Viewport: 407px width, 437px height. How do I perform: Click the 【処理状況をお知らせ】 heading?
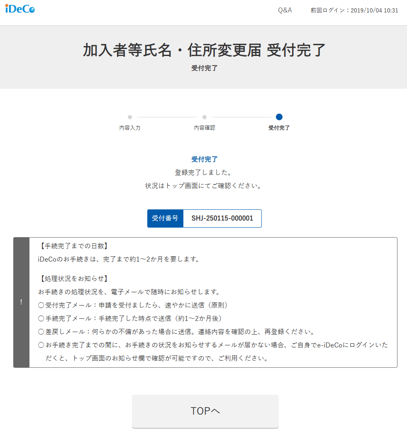tap(73, 278)
